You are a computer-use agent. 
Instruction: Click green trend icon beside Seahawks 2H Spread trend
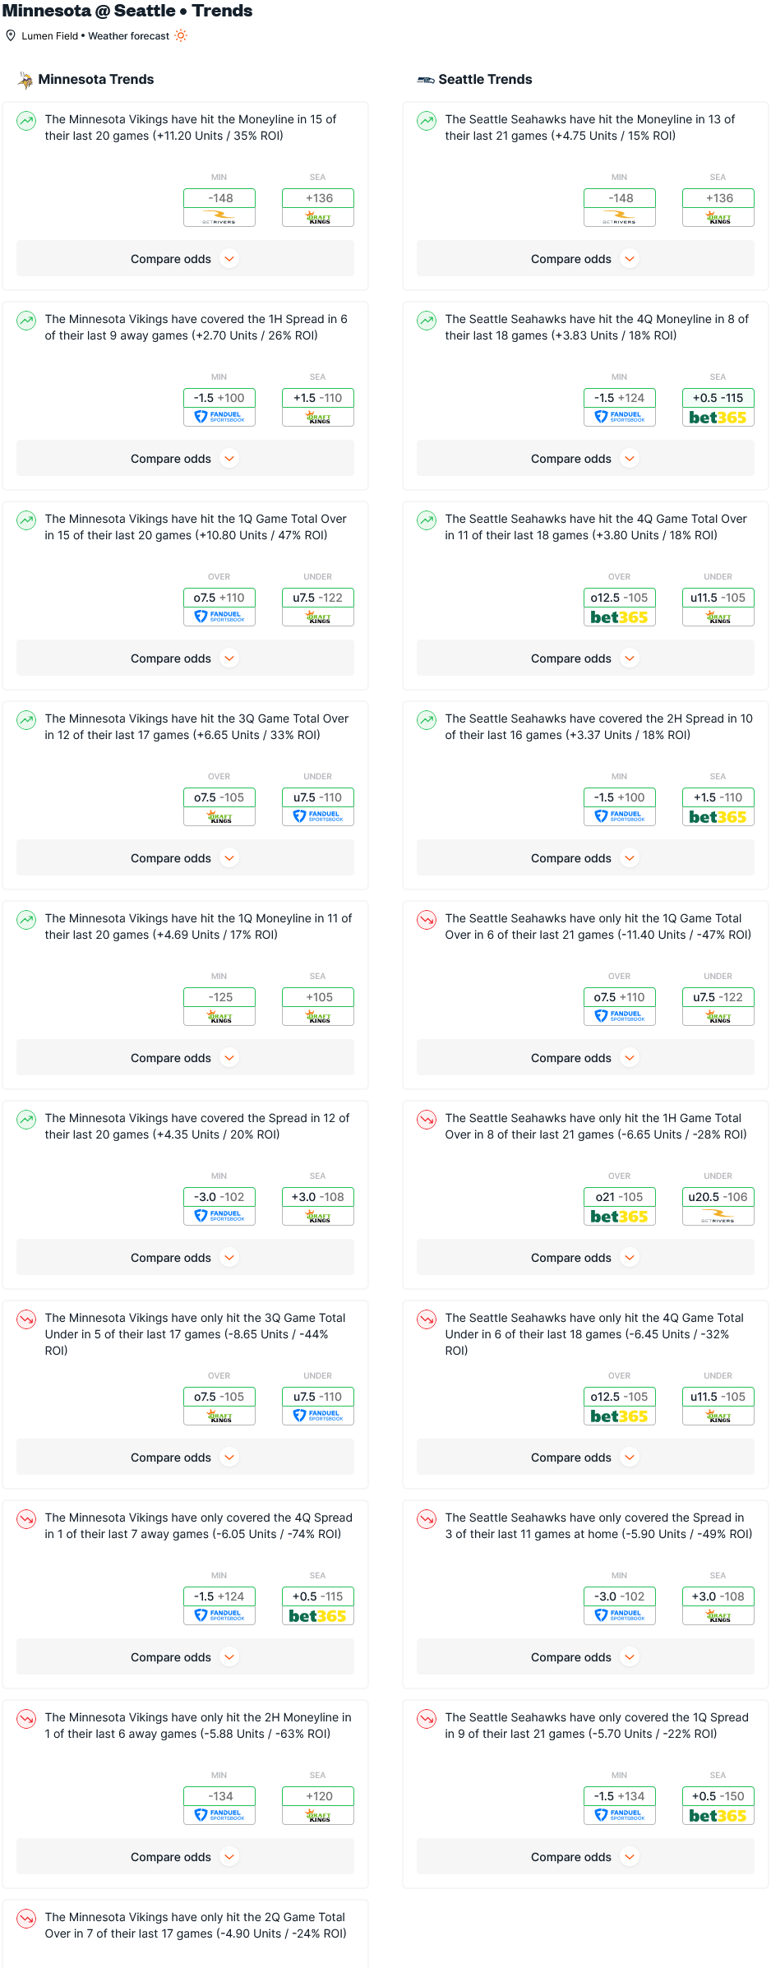click(x=427, y=720)
